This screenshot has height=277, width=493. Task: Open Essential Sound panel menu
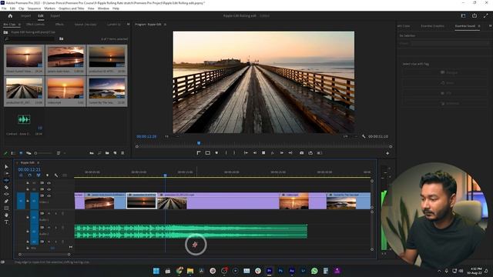[479, 25]
